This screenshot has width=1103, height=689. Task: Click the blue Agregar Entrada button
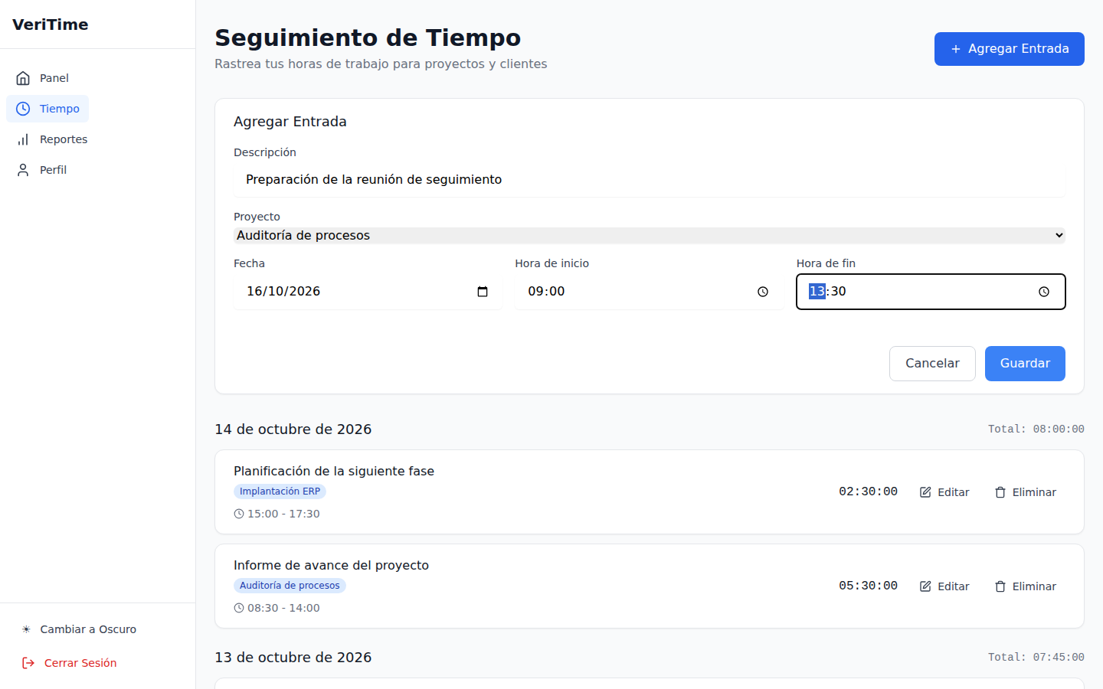1010,49
